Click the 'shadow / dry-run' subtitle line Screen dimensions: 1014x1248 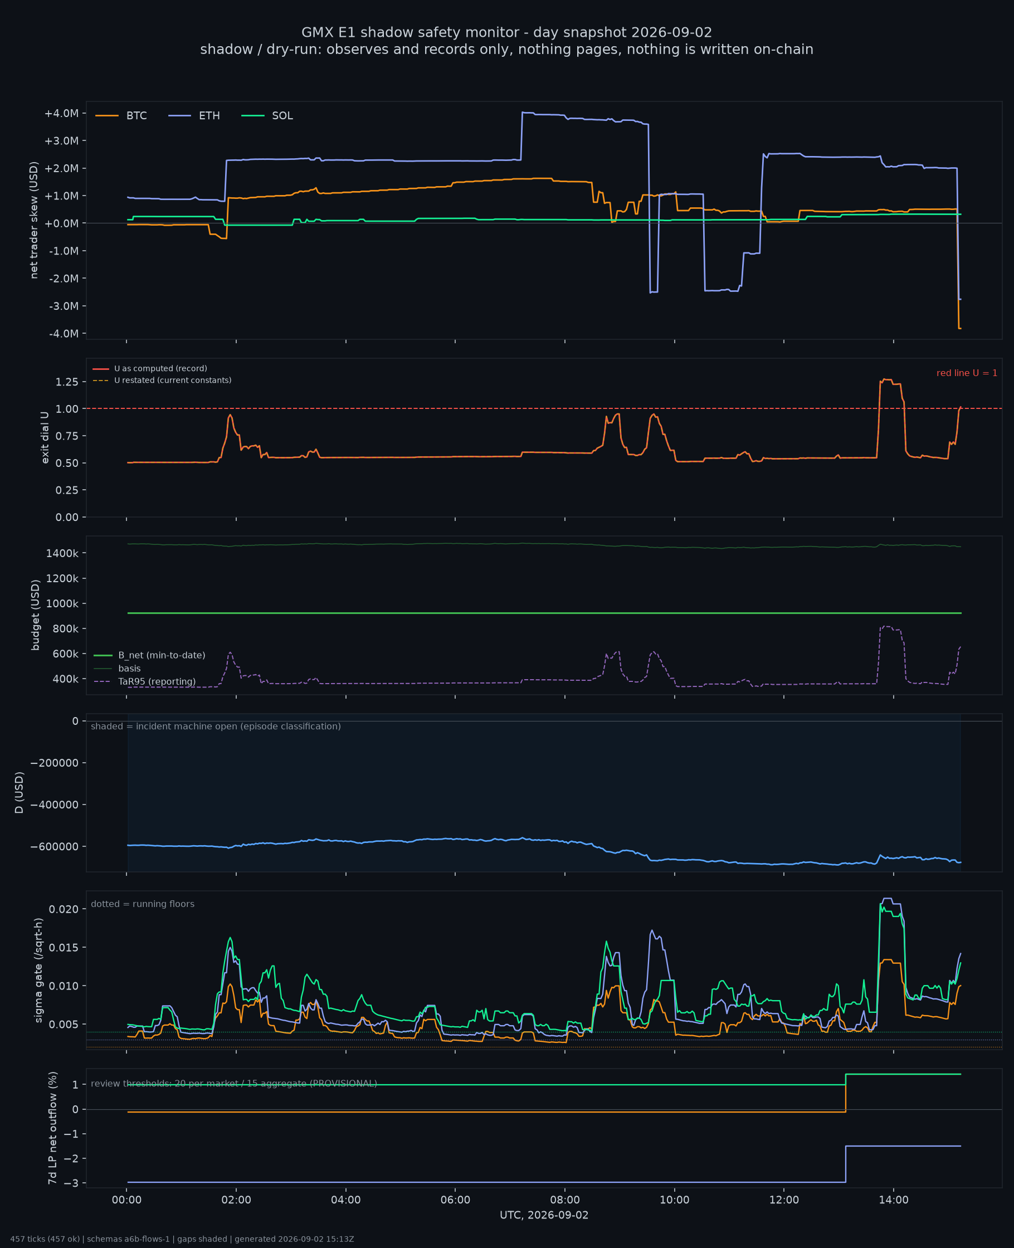(507, 50)
